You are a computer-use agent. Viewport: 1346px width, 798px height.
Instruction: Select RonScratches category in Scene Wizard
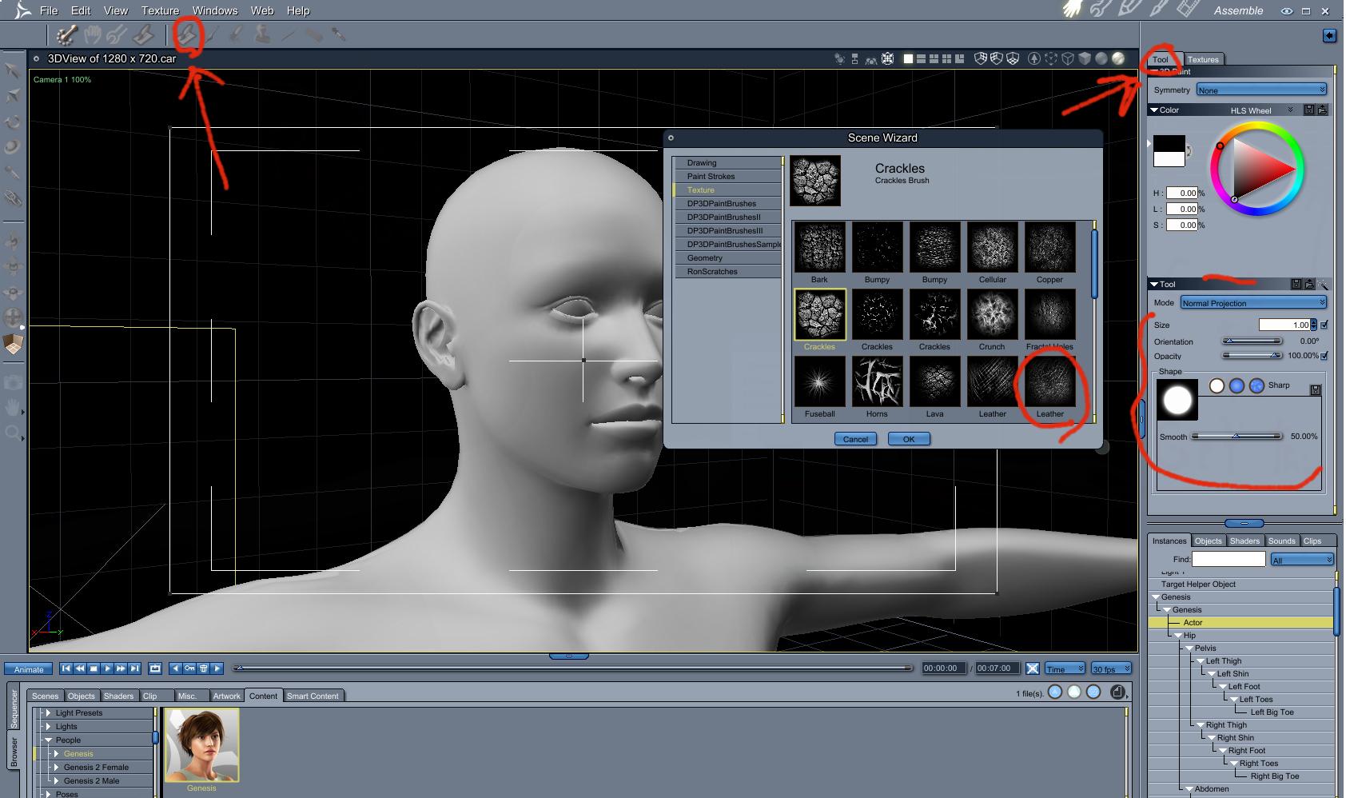(727, 272)
